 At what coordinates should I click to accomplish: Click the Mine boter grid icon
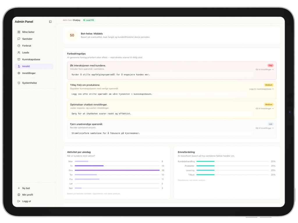pos(19,32)
